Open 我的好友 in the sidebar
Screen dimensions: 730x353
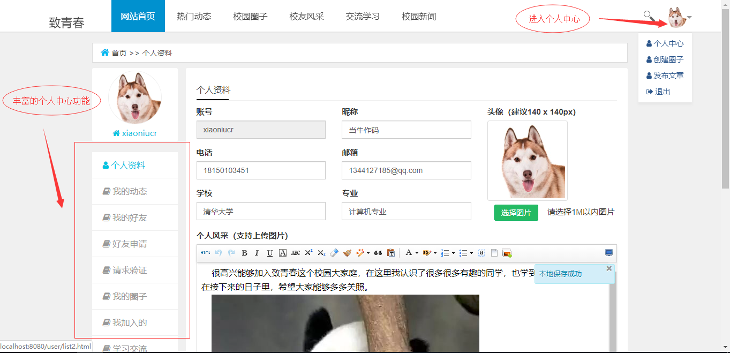(135, 217)
